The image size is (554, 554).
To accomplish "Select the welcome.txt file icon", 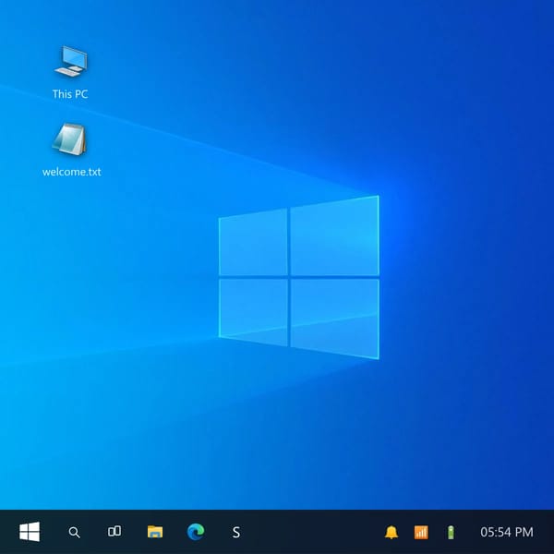I will (69, 139).
